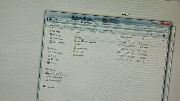Open the recent pages dropdown arrow

point(57,20)
